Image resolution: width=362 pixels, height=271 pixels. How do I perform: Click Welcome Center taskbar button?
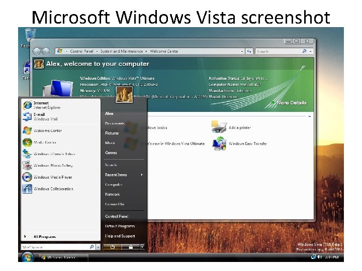63,257
